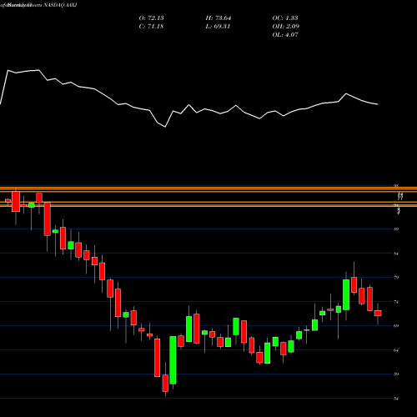Click the high price H: 73.64
The height and width of the screenshot is (417, 417).
pyautogui.click(x=219, y=18)
